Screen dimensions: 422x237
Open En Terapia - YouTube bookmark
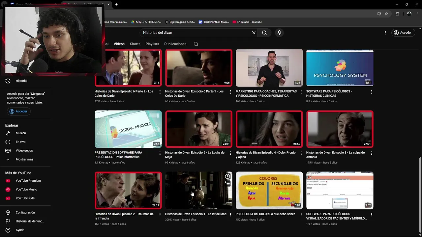point(247,22)
